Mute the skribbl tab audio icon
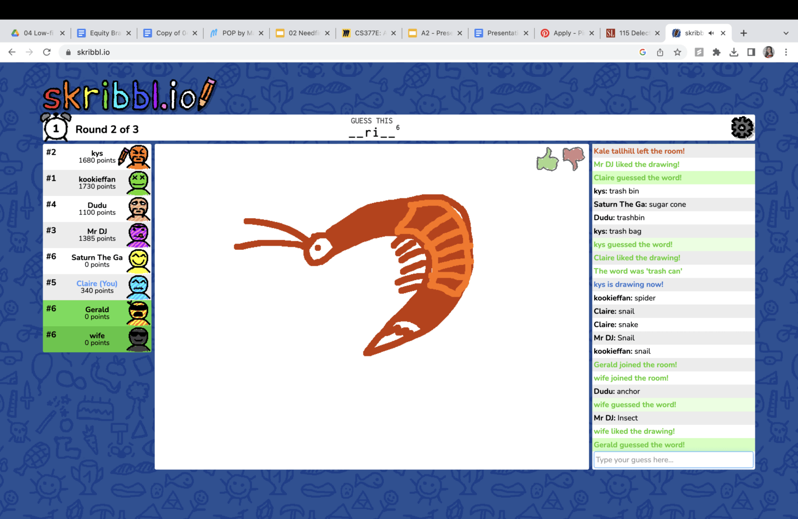Image resolution: width=798 pixels, height=519 pixels. click(711, 33)
